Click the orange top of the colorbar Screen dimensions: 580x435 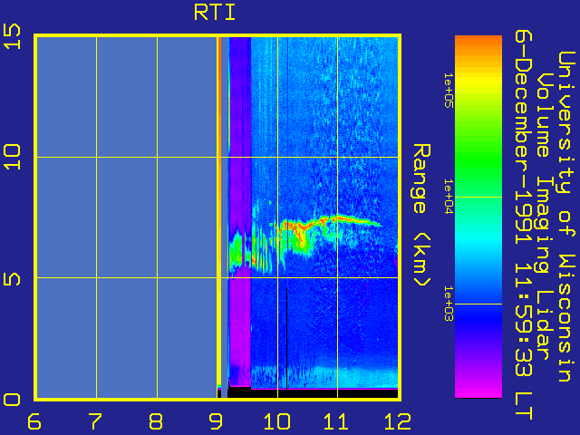(x=478, y=44)
